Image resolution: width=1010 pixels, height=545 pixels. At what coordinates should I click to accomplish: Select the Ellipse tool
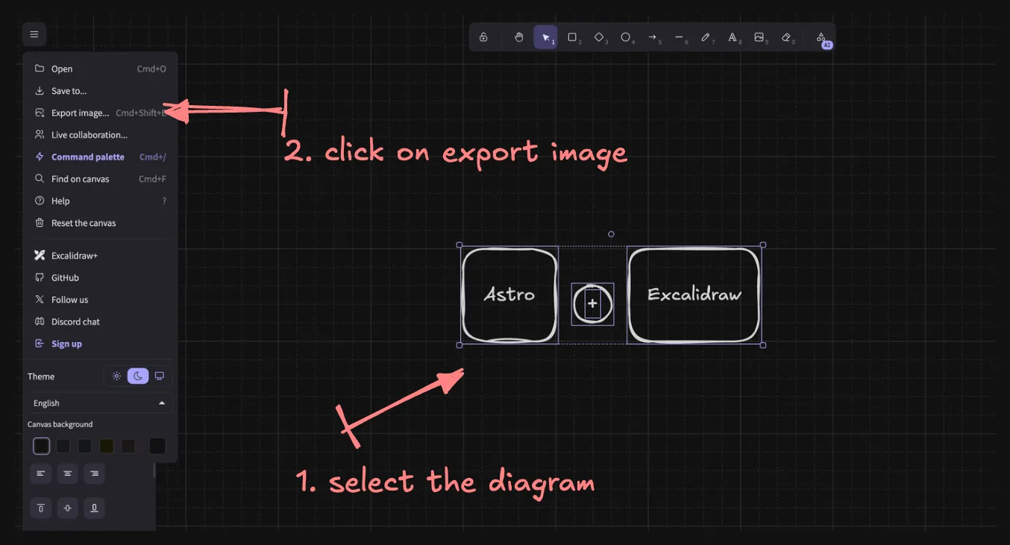[x=626, y=37]
